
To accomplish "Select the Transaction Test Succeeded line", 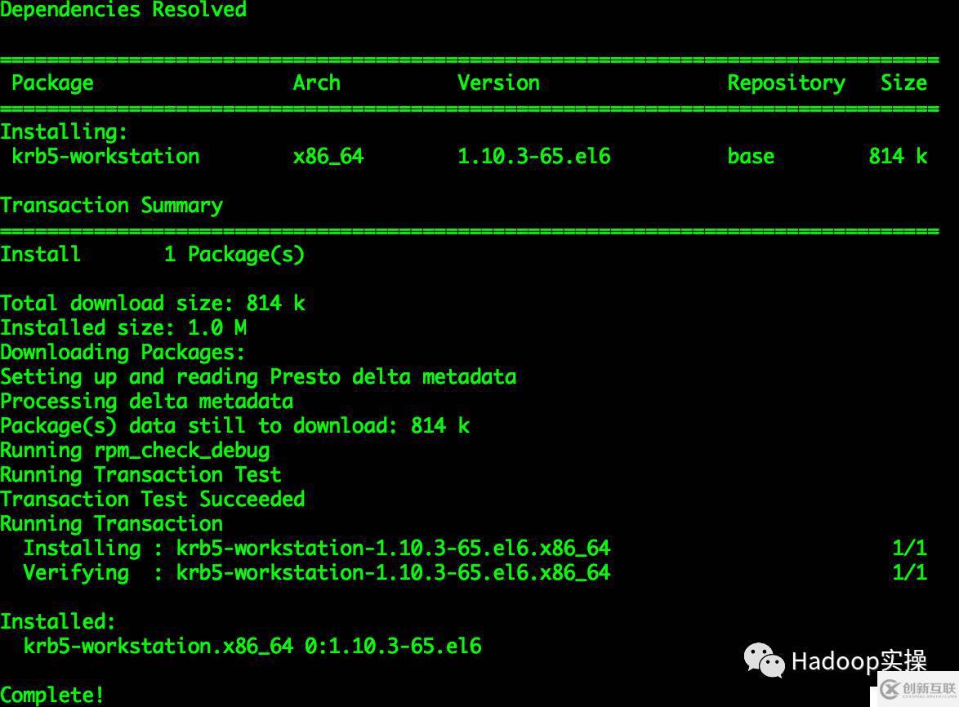I will pos(152,499).
